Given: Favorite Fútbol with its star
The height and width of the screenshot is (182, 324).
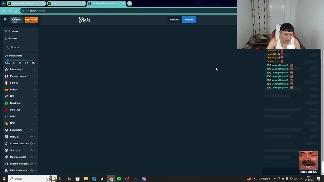Looking at the screenshot, I should [x=31, y=130].
